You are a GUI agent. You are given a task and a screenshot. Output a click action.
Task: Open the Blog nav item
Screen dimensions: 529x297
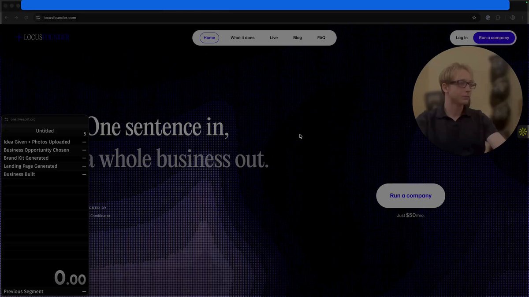coord(298,38)
